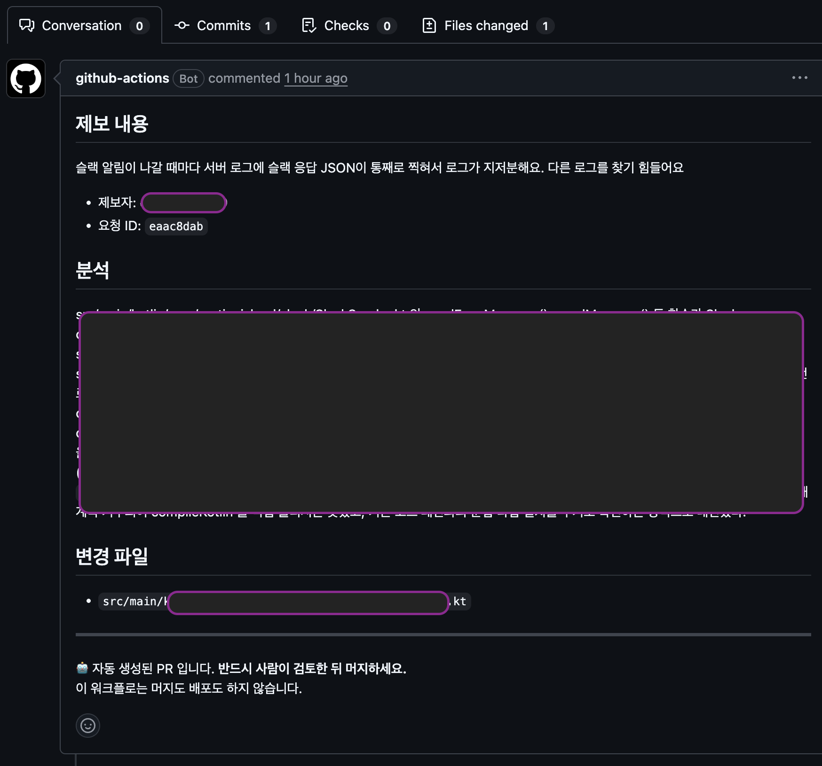Select the request ID eaac8dab code

(176, 226)
